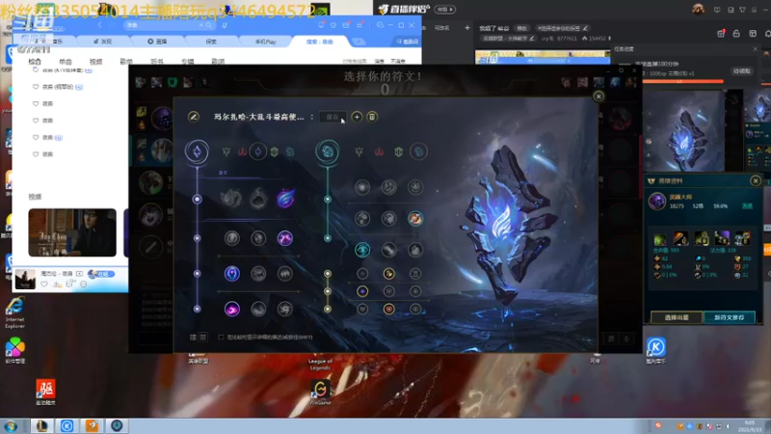Choose the Phase Rush keystone rune
Screen dimensions: 771x434
point(285,199)
